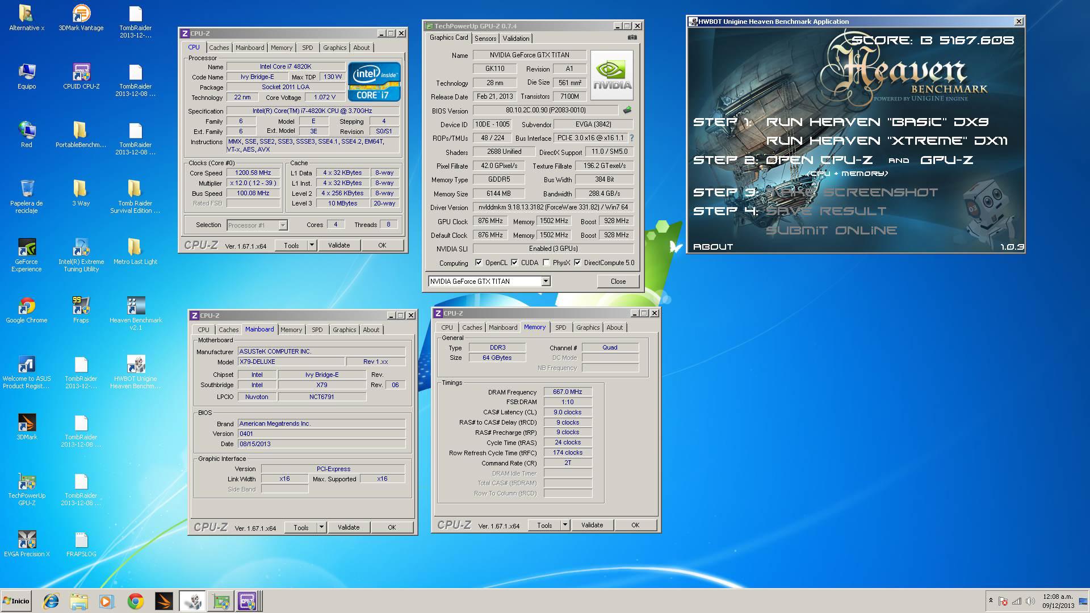
Task: Click the GPU-Z screenshot camera icon
Action: [632, 37]
